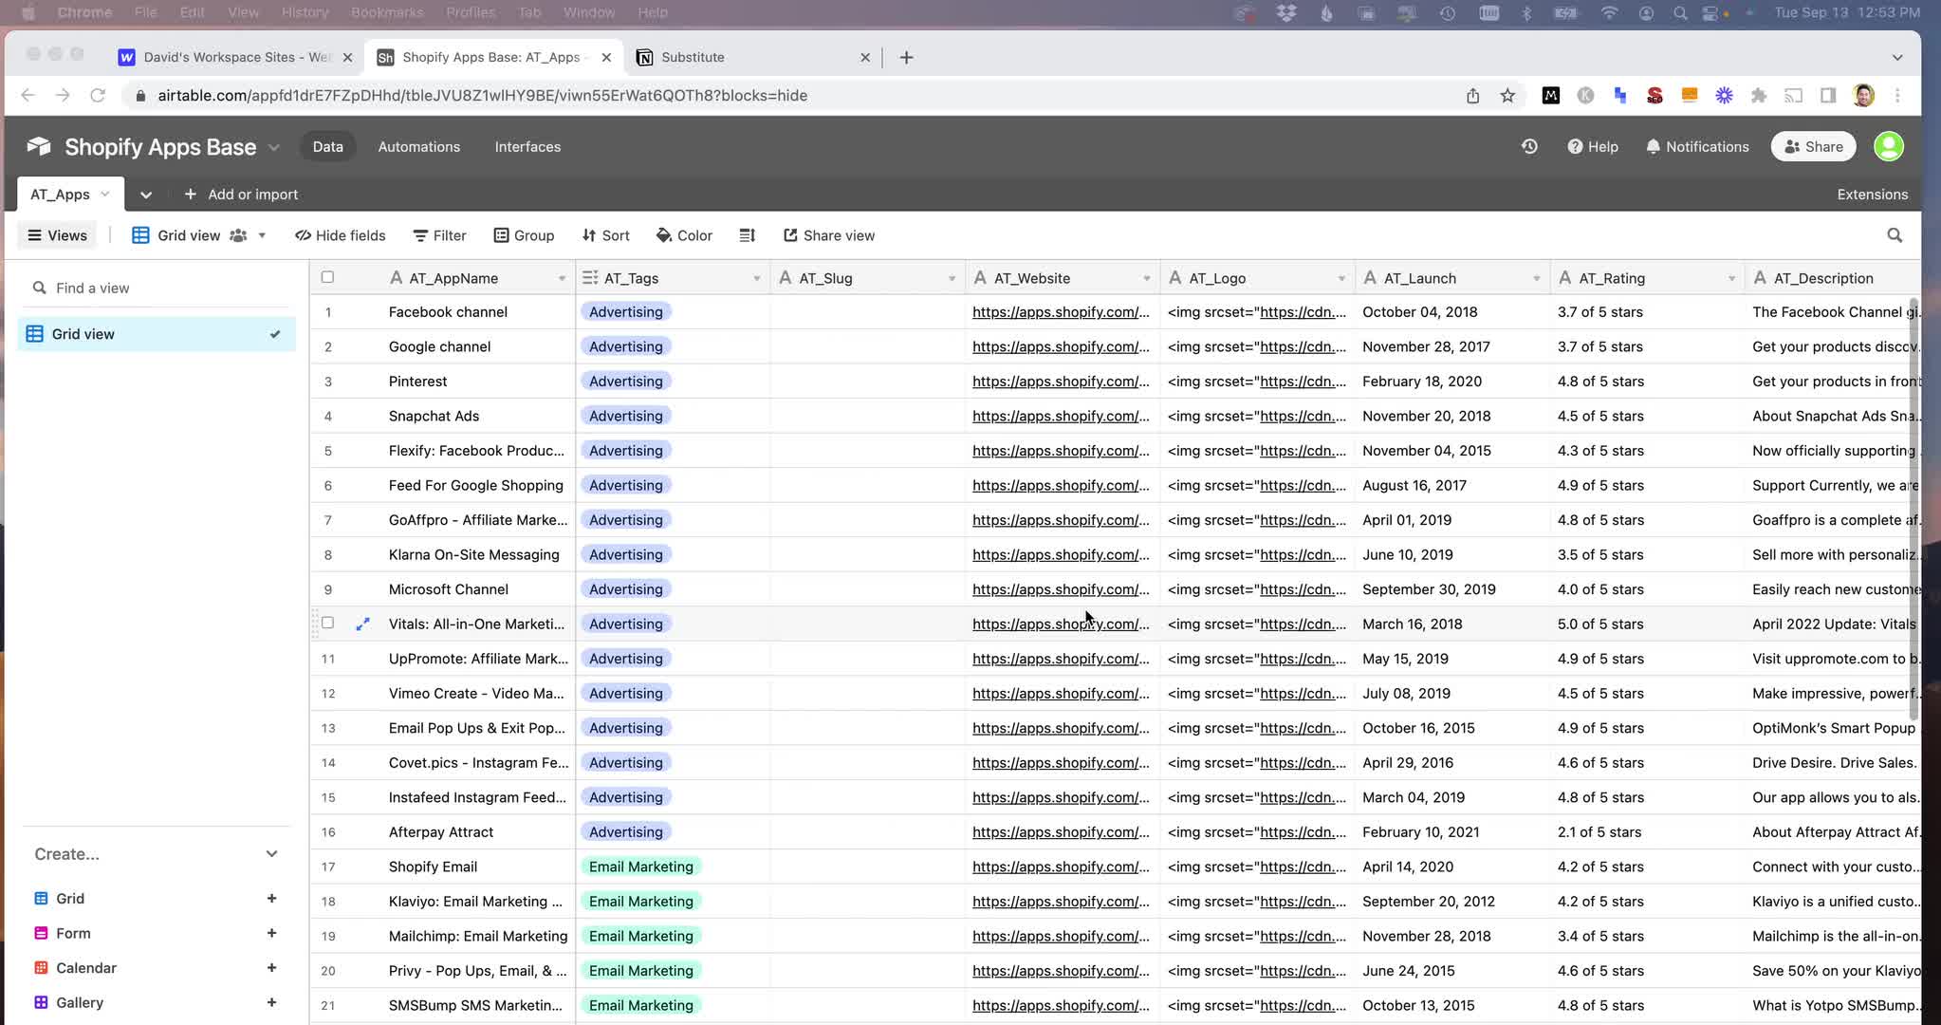Open the base history clock icon
This screenshot has height=1025, width=1941.
pos(1529,146)
